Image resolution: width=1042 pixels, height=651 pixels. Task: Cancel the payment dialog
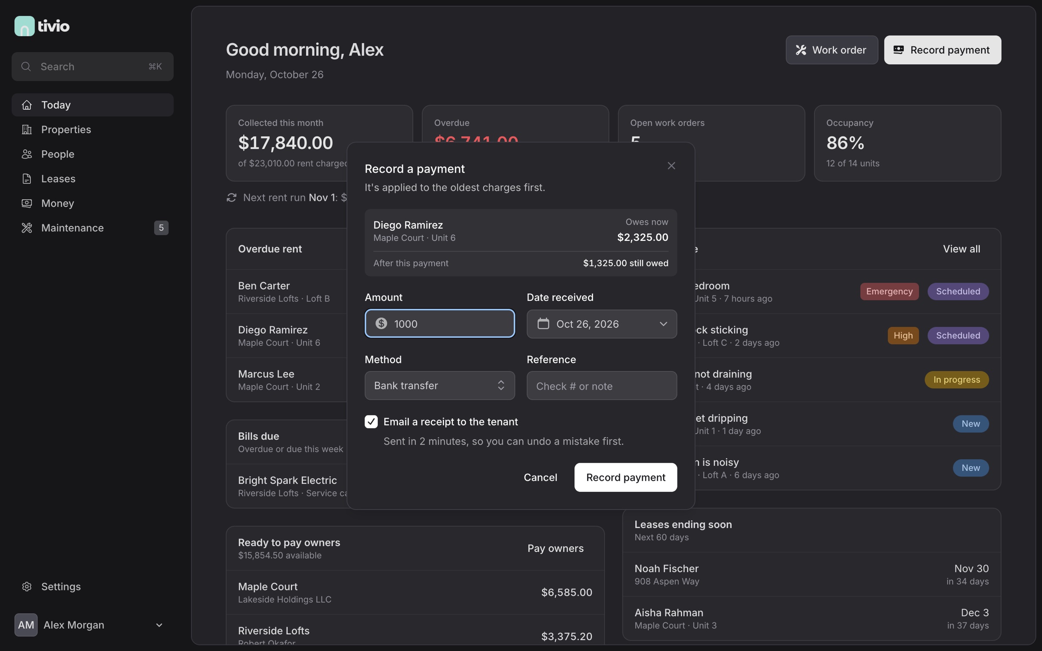pyautogui.click(x=540, y=477)
